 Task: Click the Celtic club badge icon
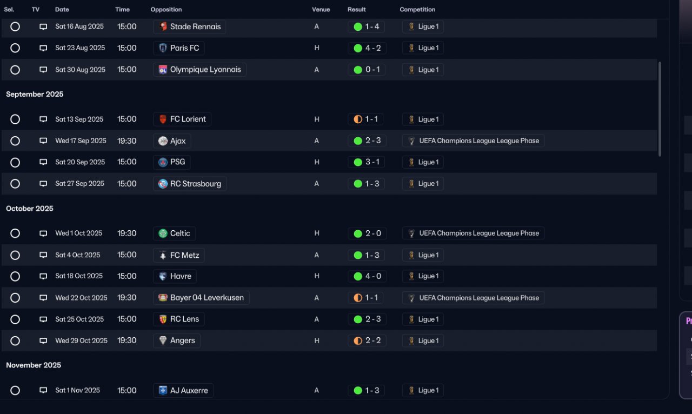(163, 233)
